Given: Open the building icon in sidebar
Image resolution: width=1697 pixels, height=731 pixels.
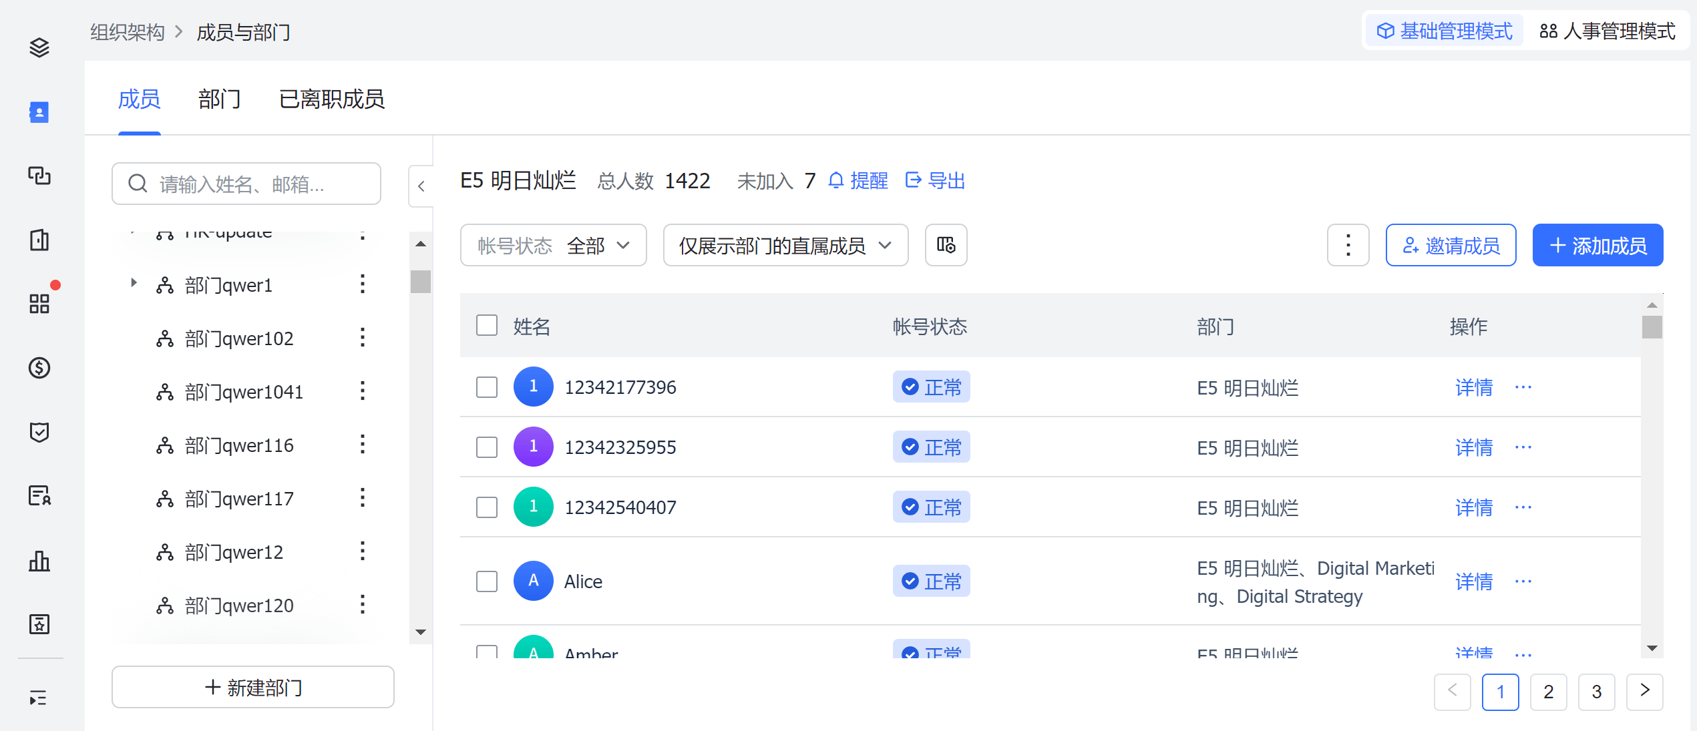Looking at the screenshot, I should tap(39, 240).
